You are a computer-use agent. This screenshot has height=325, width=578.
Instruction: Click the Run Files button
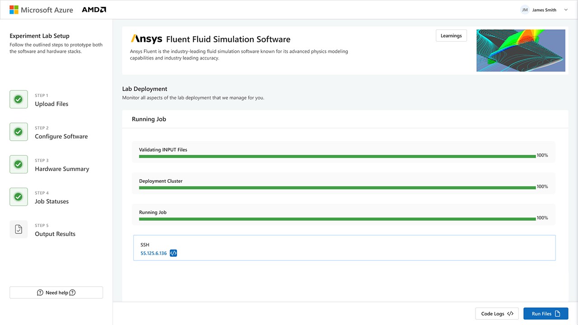tap(545, 314)
